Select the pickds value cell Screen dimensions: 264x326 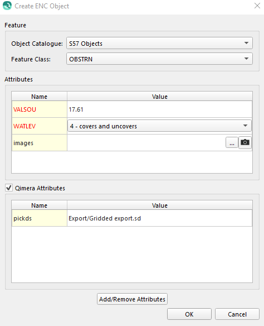(159, 218)
